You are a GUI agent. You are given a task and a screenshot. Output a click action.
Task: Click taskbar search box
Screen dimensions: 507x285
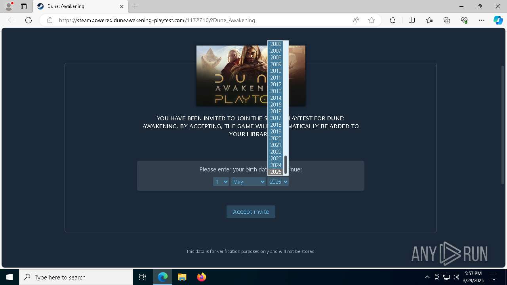(x=76, y=277)
